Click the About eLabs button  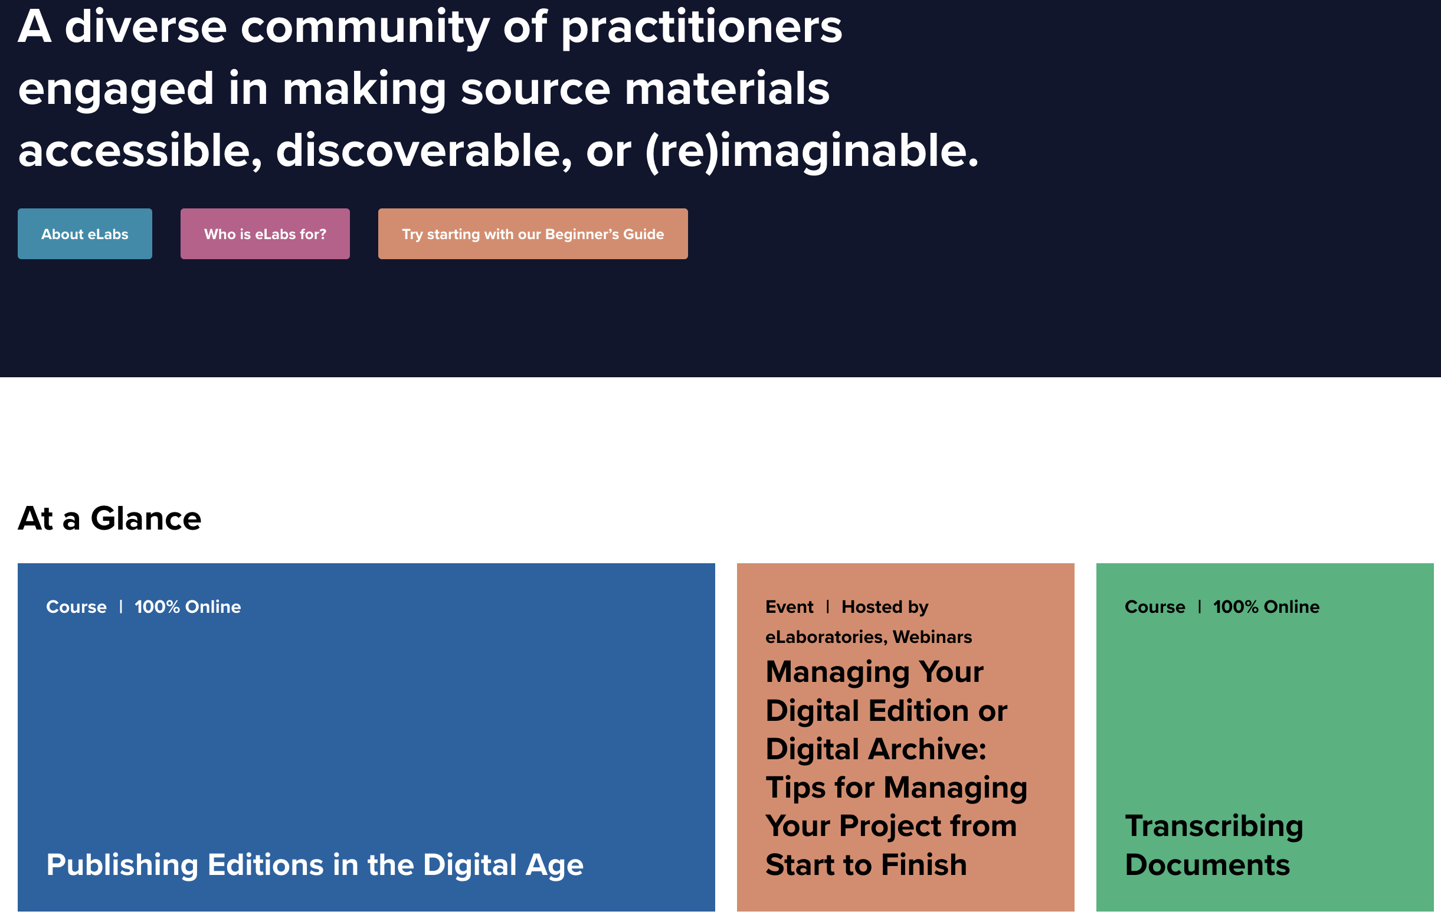[x=84, y=234]
